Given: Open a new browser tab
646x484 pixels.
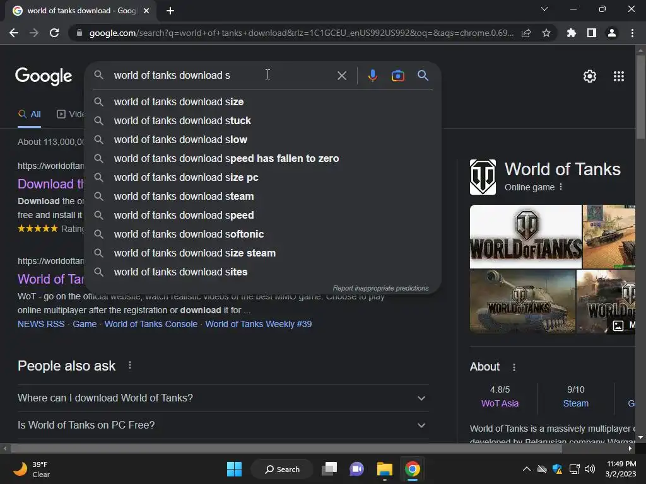Looking at the screenshot, I should pyautogui.click(x=170, y=11).
